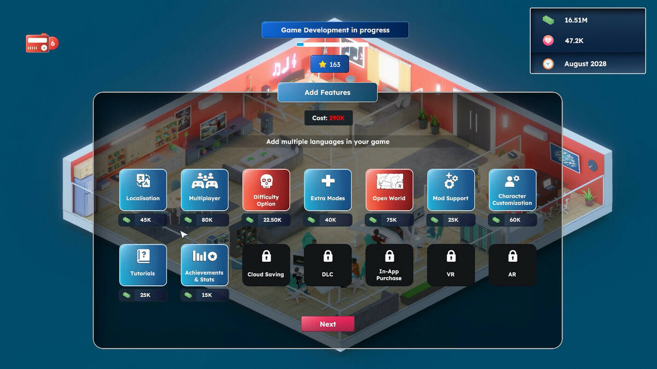
Task: Click the Game Development in progress banner
Action: pyautogui.click(x=335, y=30)
